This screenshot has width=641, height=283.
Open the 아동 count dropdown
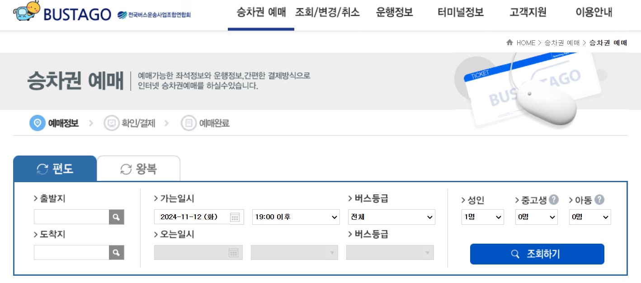589,217
